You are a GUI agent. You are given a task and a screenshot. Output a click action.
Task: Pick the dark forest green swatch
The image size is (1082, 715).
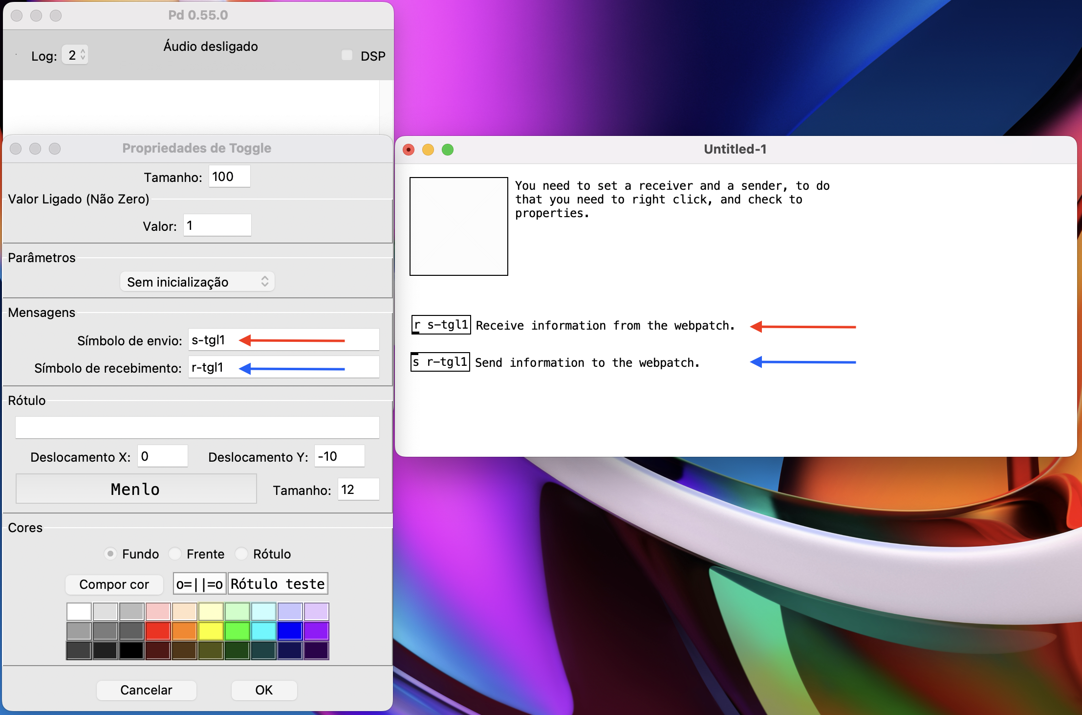237,650
